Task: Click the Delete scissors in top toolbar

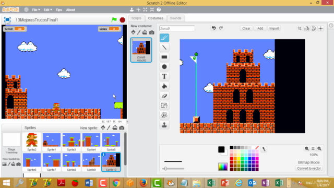Action: pos(138,9)
